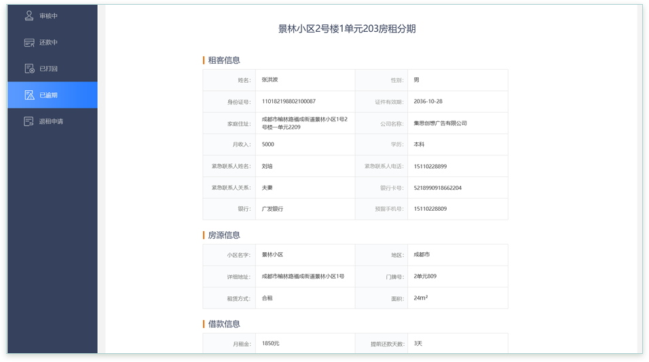
Task: Click the 租客信息 section heading
Action: (223, 60)
